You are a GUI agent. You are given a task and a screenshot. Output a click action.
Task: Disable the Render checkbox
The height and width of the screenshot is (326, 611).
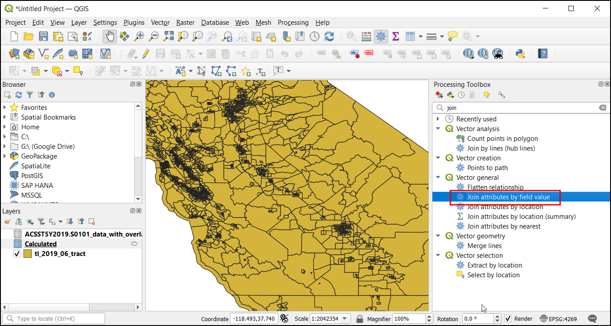pos(508,318)
